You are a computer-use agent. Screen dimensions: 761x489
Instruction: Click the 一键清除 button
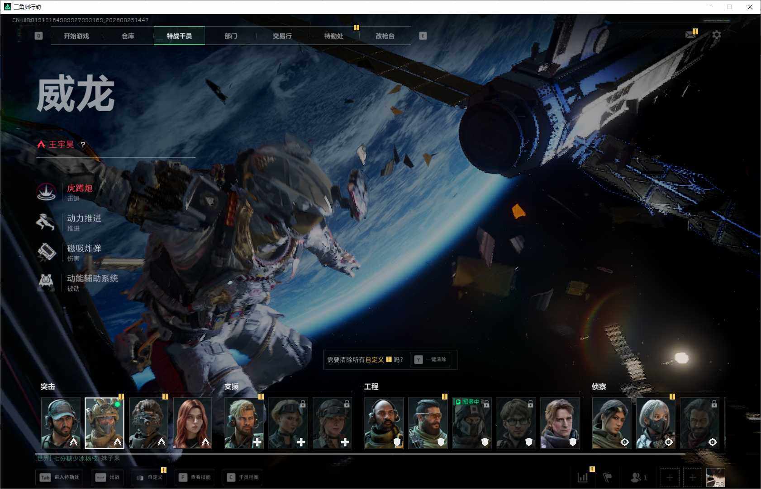click(431, 360)
